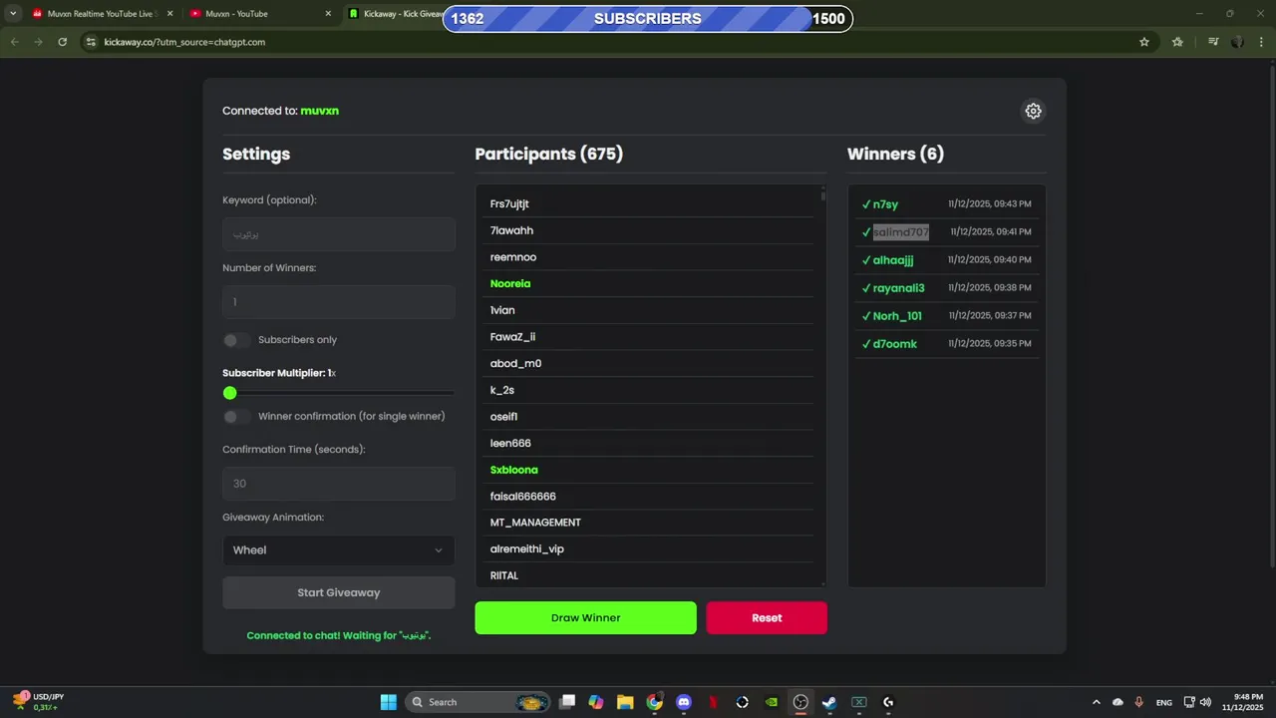Screen dimensions: 1276x718
Task: Switch to OBS Studio in the taskbar
Action: [x=800, y=702]
